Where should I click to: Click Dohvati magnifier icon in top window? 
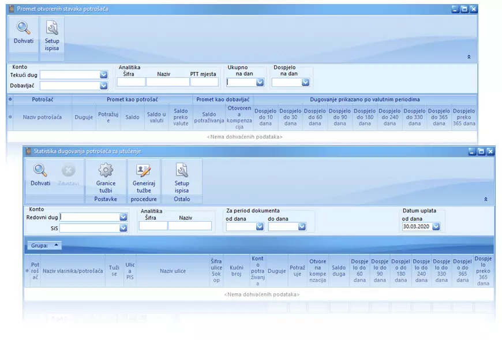pyautogui.click(x=23, y=29)
